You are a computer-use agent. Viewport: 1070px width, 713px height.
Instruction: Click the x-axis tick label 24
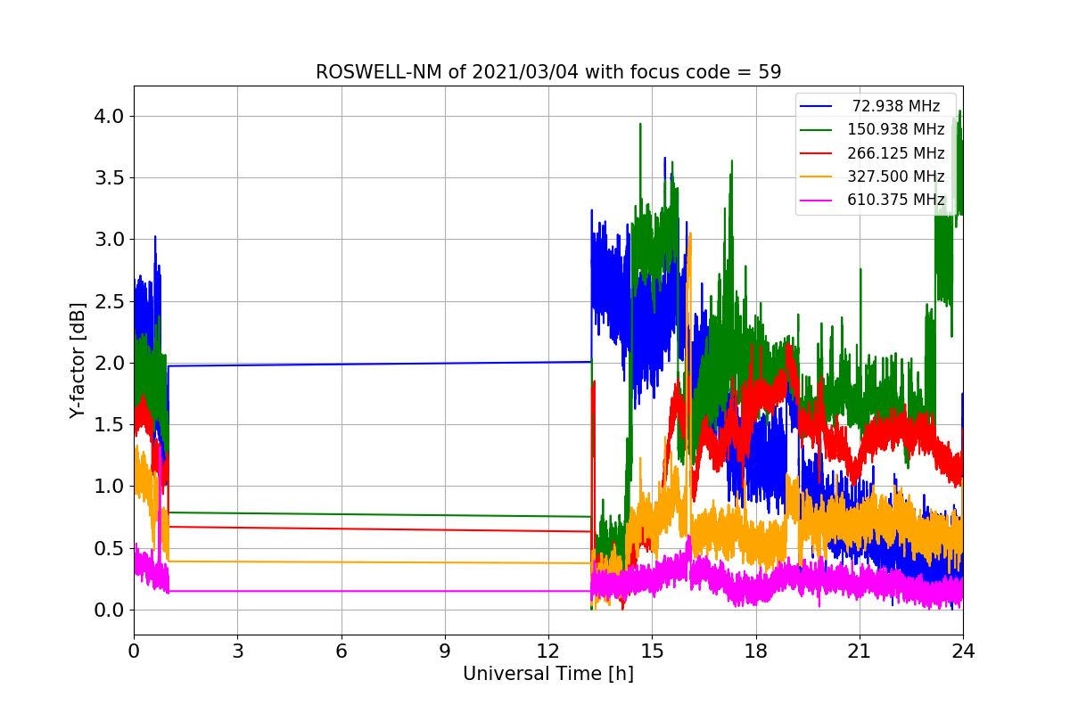click(963, 651)
